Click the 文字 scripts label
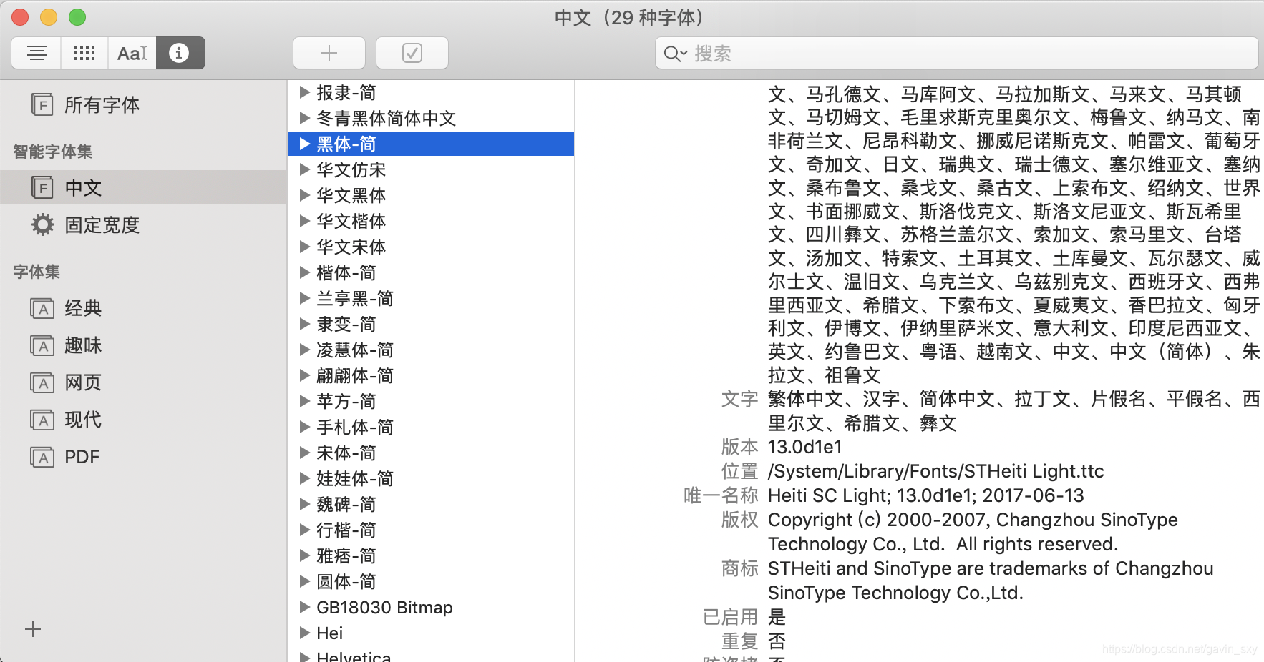The image size is (1264, 662). click(x=739, y=399)
